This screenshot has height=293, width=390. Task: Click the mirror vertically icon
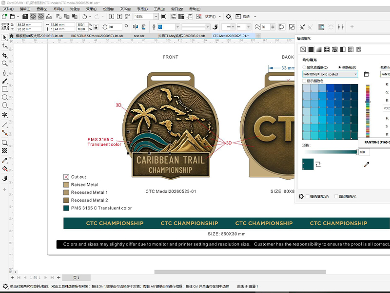[x=143, y=27]
